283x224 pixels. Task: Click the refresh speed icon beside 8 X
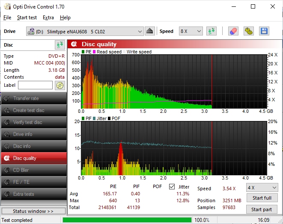pos(211,31)
